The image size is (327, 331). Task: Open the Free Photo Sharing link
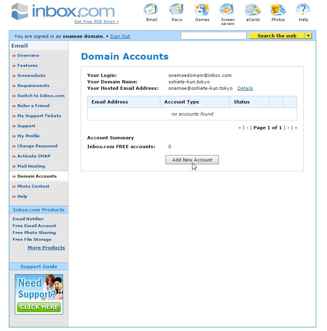[34, 233]
